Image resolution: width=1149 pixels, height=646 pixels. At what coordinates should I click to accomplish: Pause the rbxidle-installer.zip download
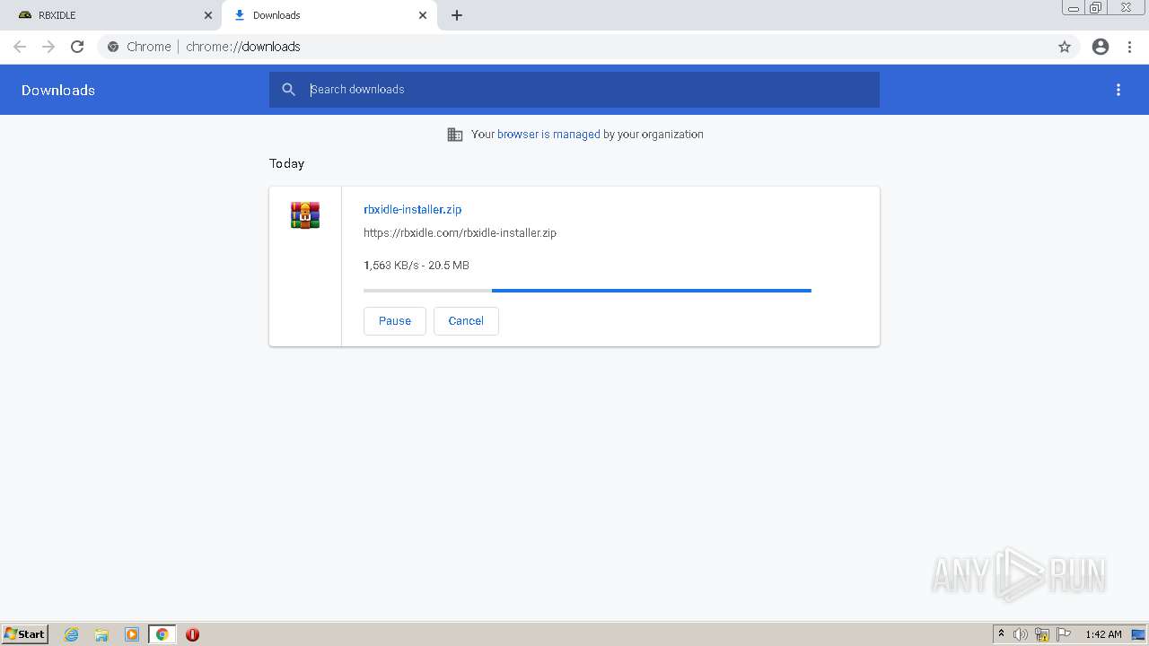(x=394, y=321)
